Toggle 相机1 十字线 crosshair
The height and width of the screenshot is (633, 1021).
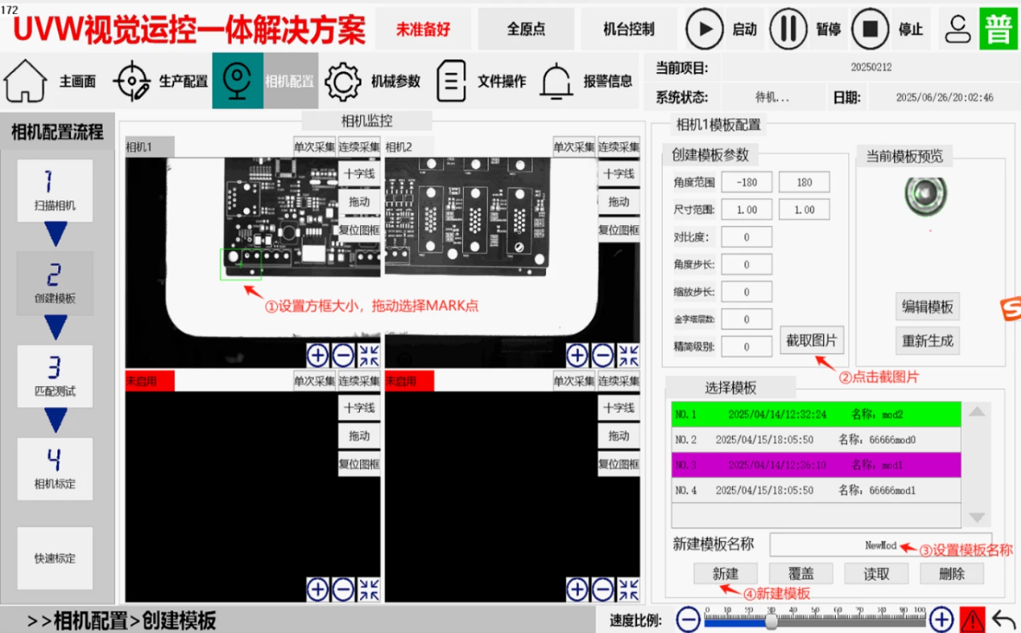point(359,174)
